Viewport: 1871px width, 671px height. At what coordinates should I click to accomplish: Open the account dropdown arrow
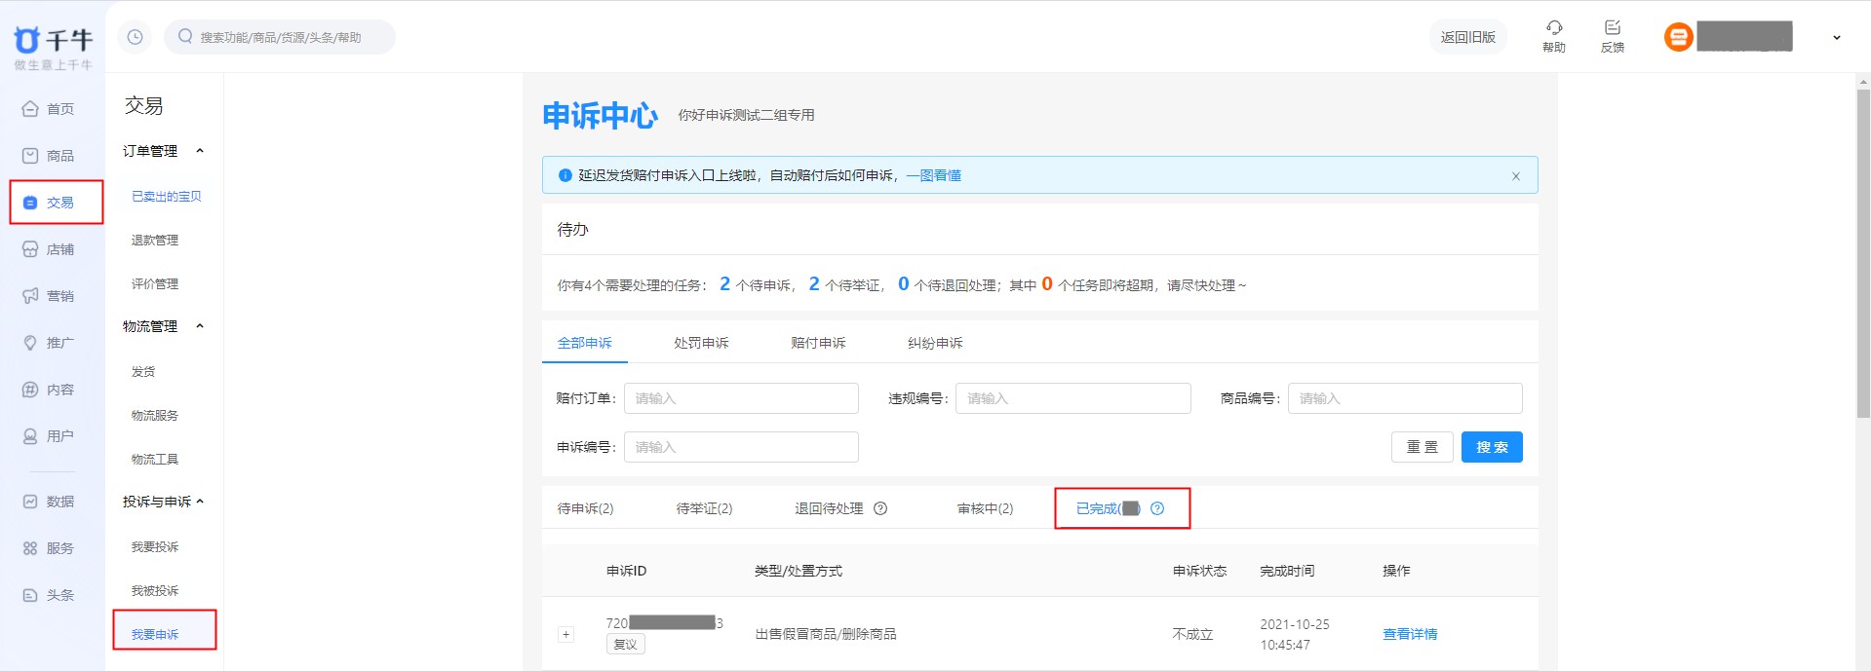coord(1836,38)
